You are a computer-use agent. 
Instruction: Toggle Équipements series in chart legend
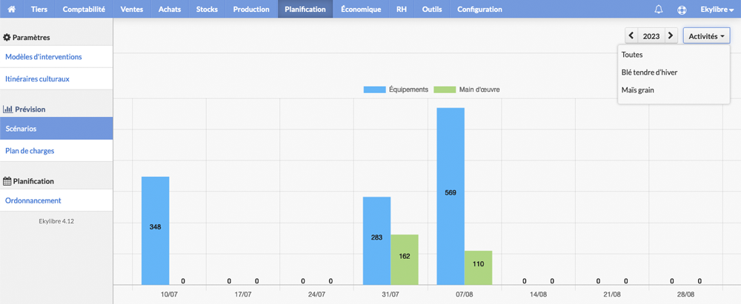(x=396, y=89)
